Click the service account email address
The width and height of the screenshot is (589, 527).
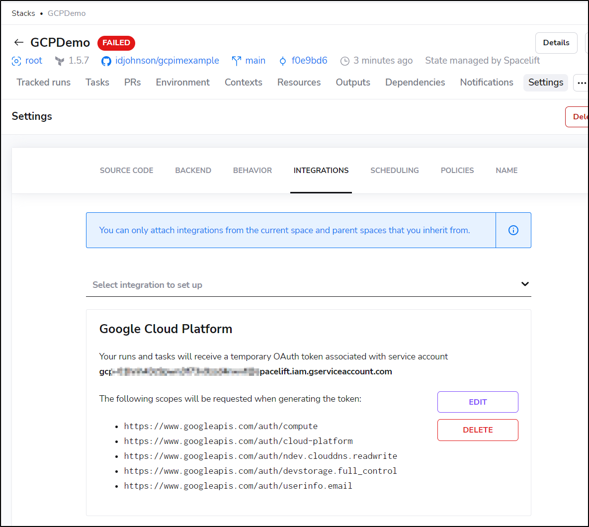click(246, 371)
